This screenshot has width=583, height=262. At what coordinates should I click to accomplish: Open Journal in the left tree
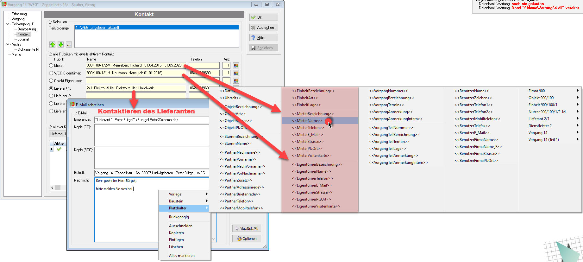point(23,39)
